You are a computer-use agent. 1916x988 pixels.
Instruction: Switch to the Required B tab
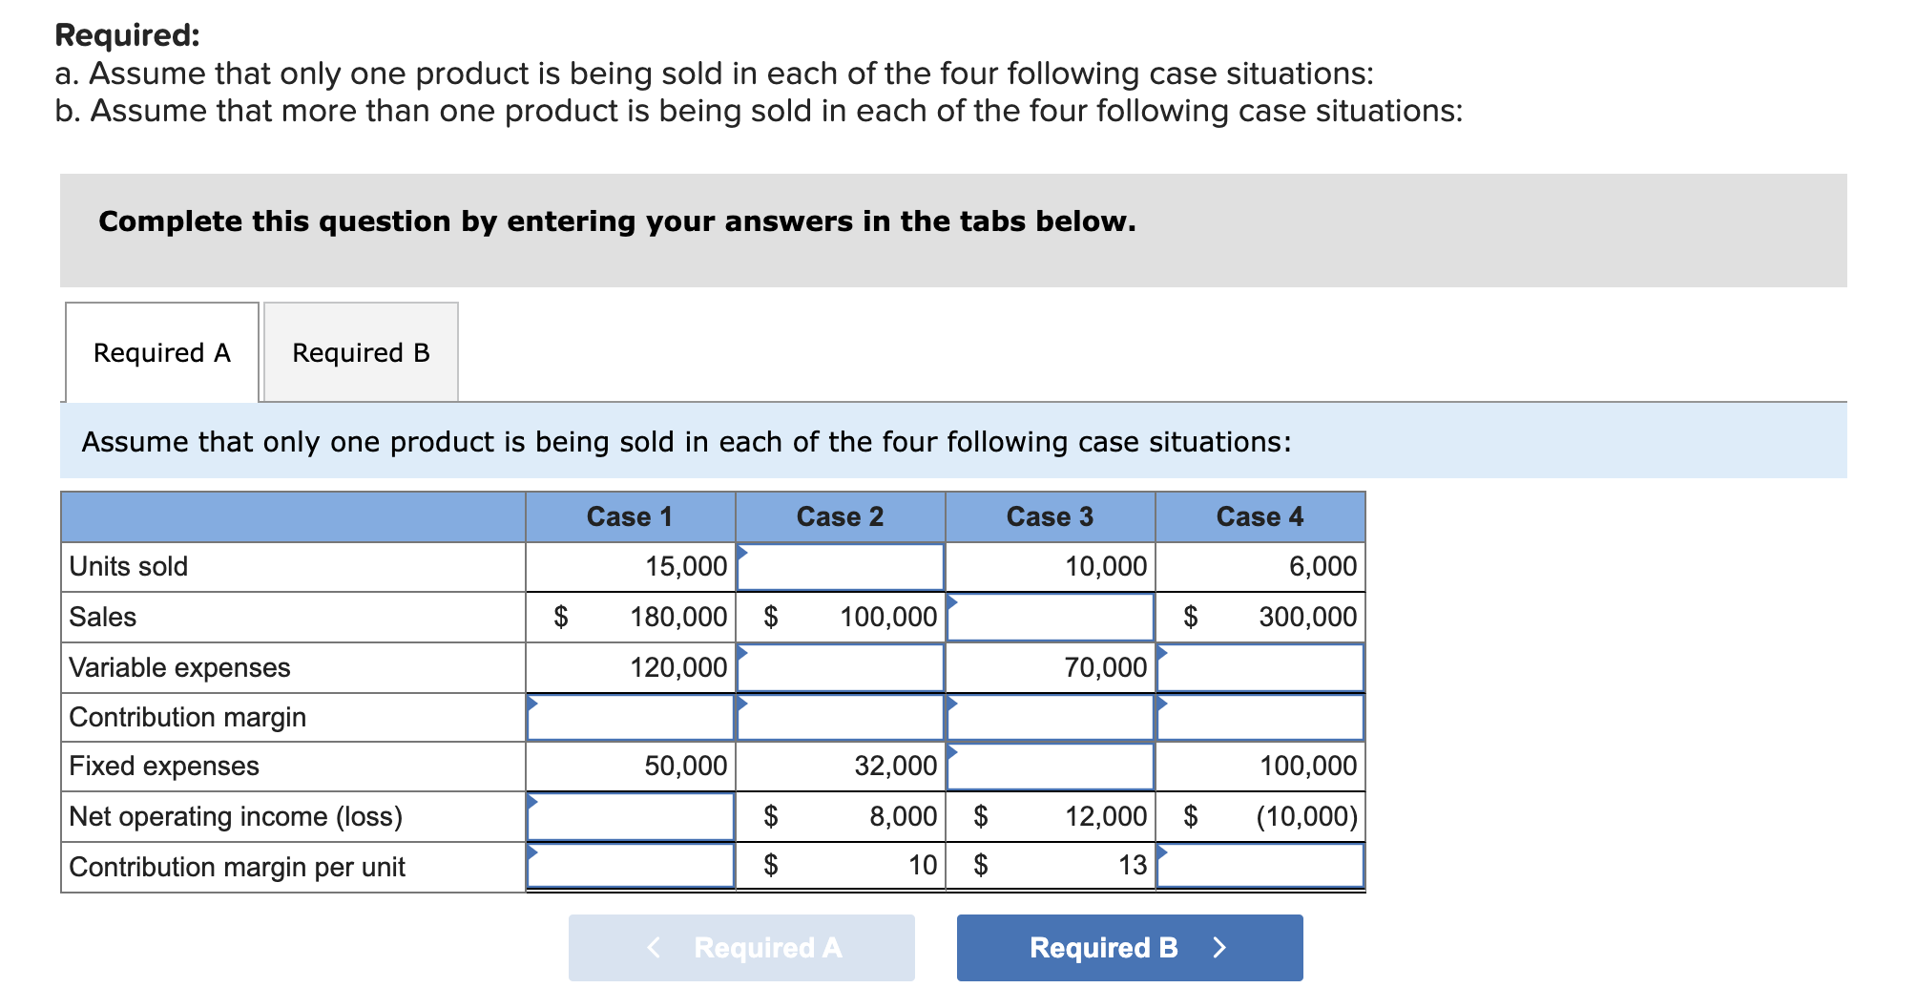(x=361, y=352)
